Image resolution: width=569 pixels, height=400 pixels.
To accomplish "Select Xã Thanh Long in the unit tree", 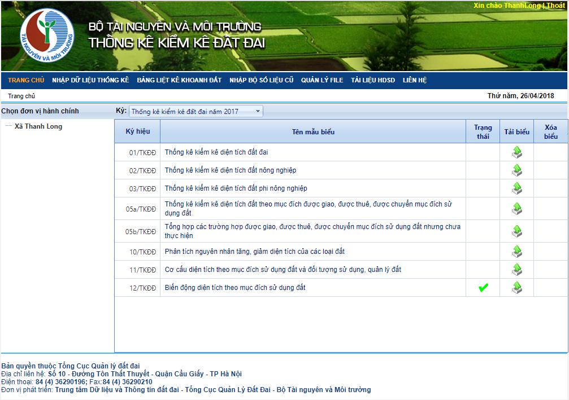I will click(38, 126).
